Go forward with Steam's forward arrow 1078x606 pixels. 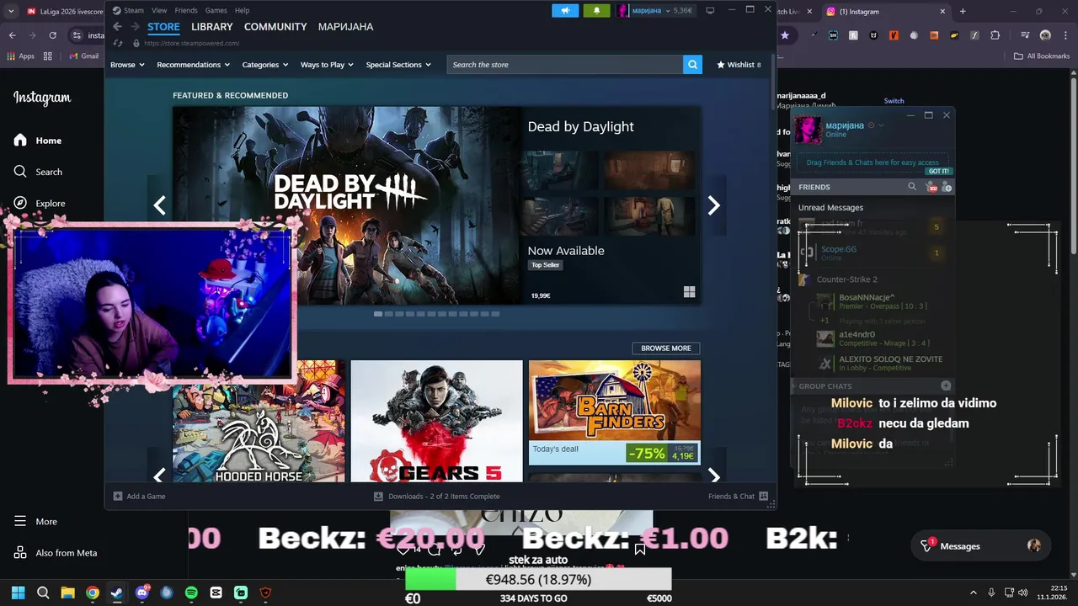135,27
